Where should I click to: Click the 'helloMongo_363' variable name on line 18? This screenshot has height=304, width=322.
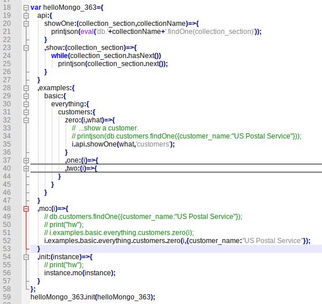(x=70, y=7)
